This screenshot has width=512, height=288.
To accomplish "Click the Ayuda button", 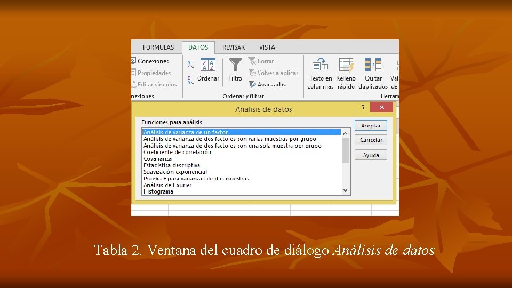I will (371, 155).
